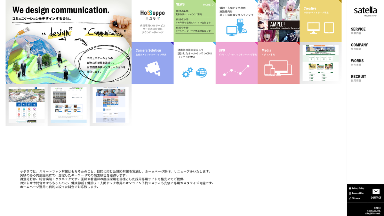
Task: Open the 2022-04-19 news entry
Action: point(195,29)
